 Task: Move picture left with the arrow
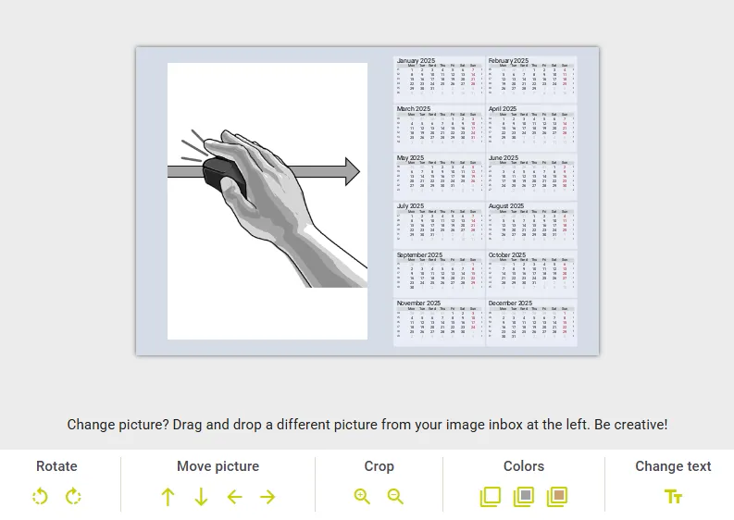coord(234,497)
